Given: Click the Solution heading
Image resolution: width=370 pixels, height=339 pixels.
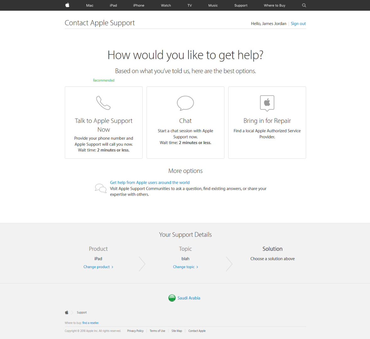Looking at the screenshot, I should tap(272, 249).
